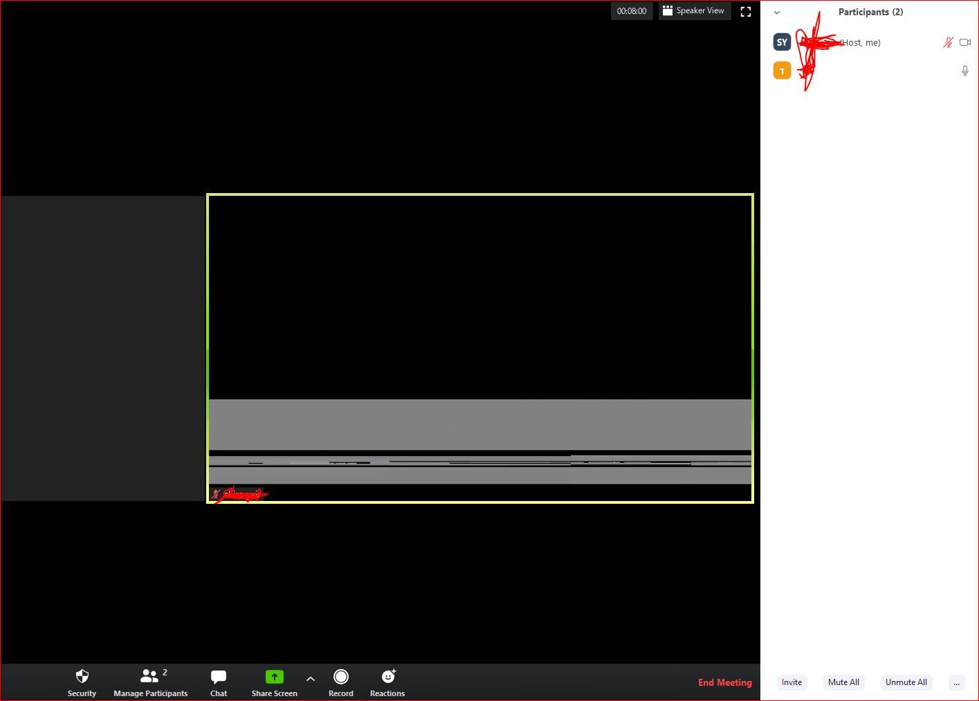Unmute the host's muted microphone icon

tap(948, 42)
